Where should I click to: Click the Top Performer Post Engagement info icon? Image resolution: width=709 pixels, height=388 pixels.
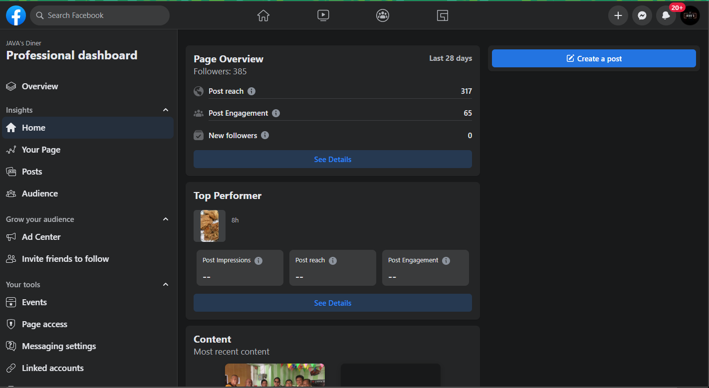click(x=446, y=261)
